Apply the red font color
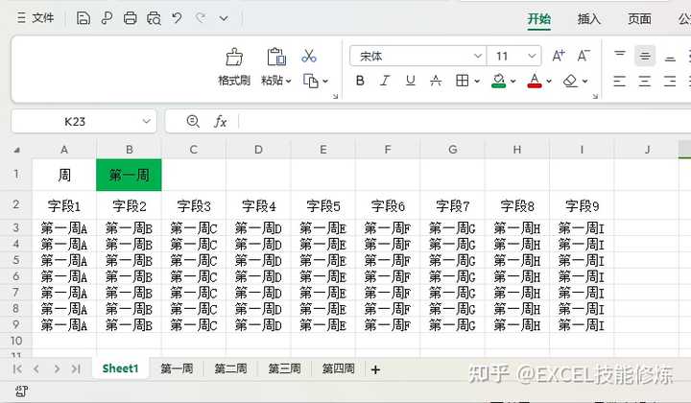Image resolution: width=691 pixels, height=403 pixels. tap(535, 81)
